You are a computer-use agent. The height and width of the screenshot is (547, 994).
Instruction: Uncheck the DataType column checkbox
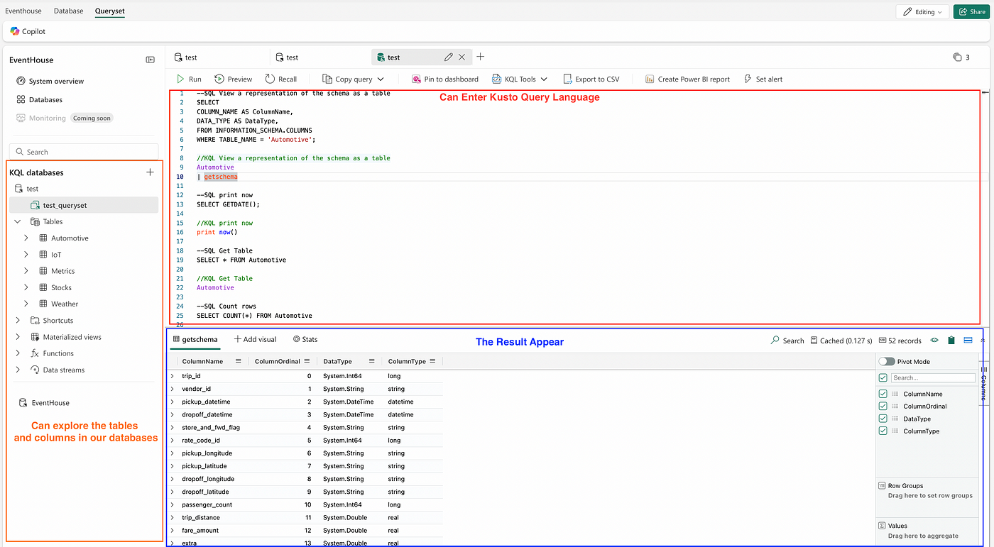tap(883, 419)
